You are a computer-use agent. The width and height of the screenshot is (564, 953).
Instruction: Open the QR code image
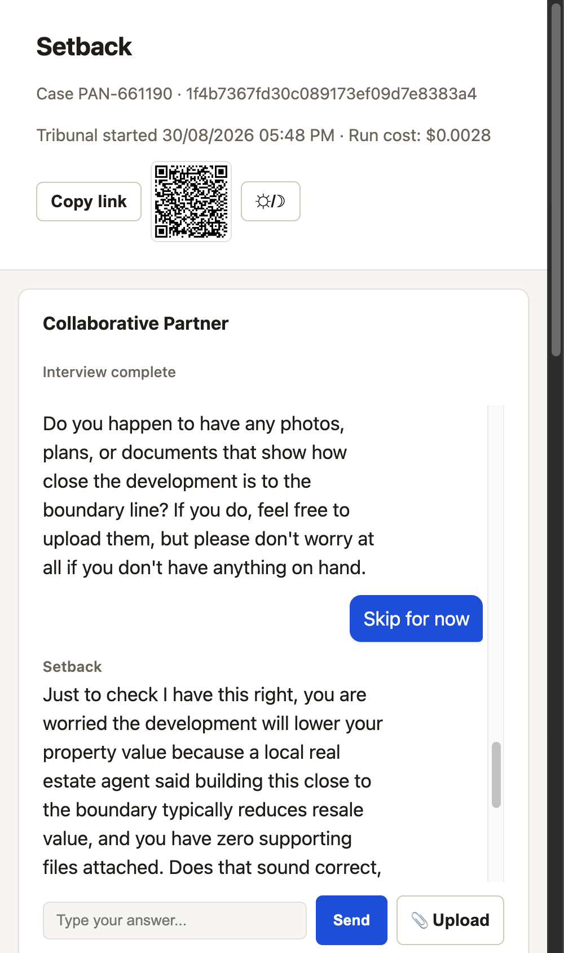(191, 202)
